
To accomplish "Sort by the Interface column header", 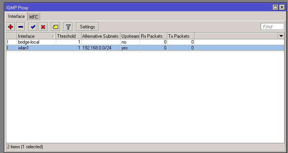I will point(37,36).
